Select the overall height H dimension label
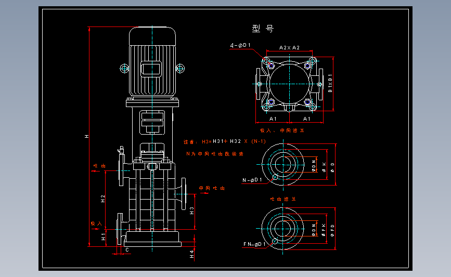Image resolution: width=451 pixels, height=277 pixels. tap(86, 136)
